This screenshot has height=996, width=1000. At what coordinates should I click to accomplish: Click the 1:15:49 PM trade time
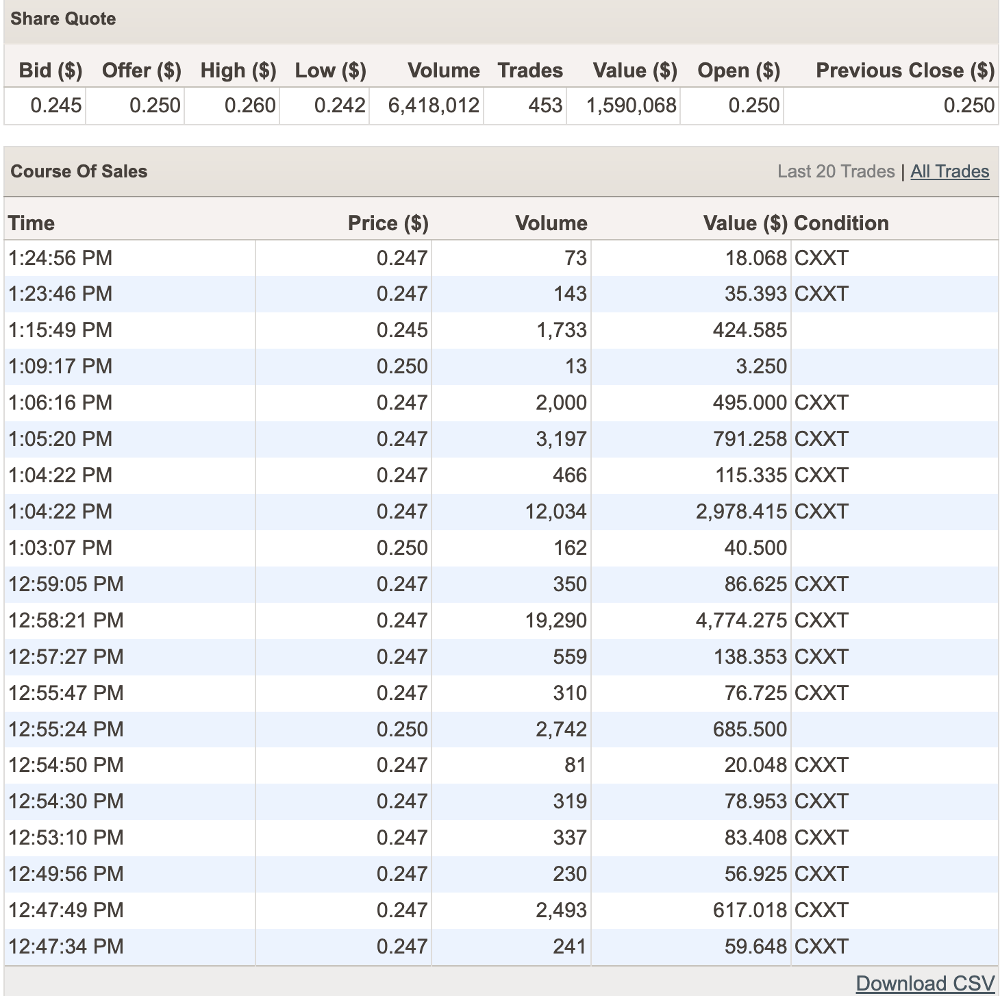(x=60, y=330)
